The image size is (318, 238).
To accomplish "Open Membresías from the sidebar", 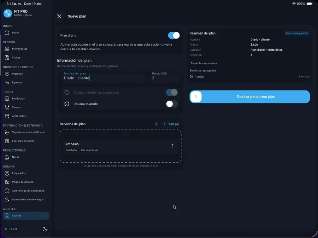I will [19, 49].
